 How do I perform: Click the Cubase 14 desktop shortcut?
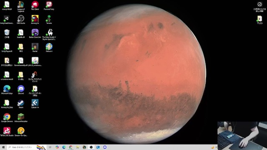pos(35,104)
